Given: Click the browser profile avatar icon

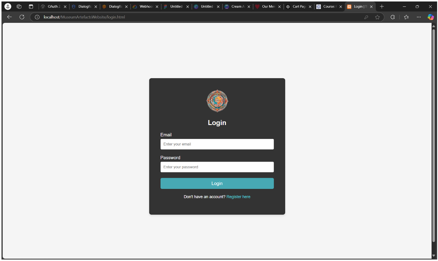Looking at the screenshot, I should tap(8, 6).
